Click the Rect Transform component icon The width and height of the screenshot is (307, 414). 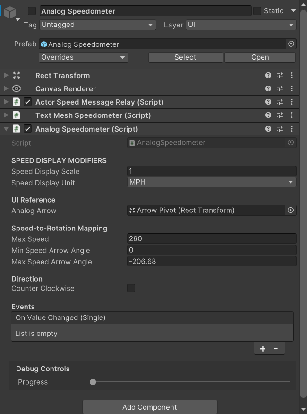17,76
